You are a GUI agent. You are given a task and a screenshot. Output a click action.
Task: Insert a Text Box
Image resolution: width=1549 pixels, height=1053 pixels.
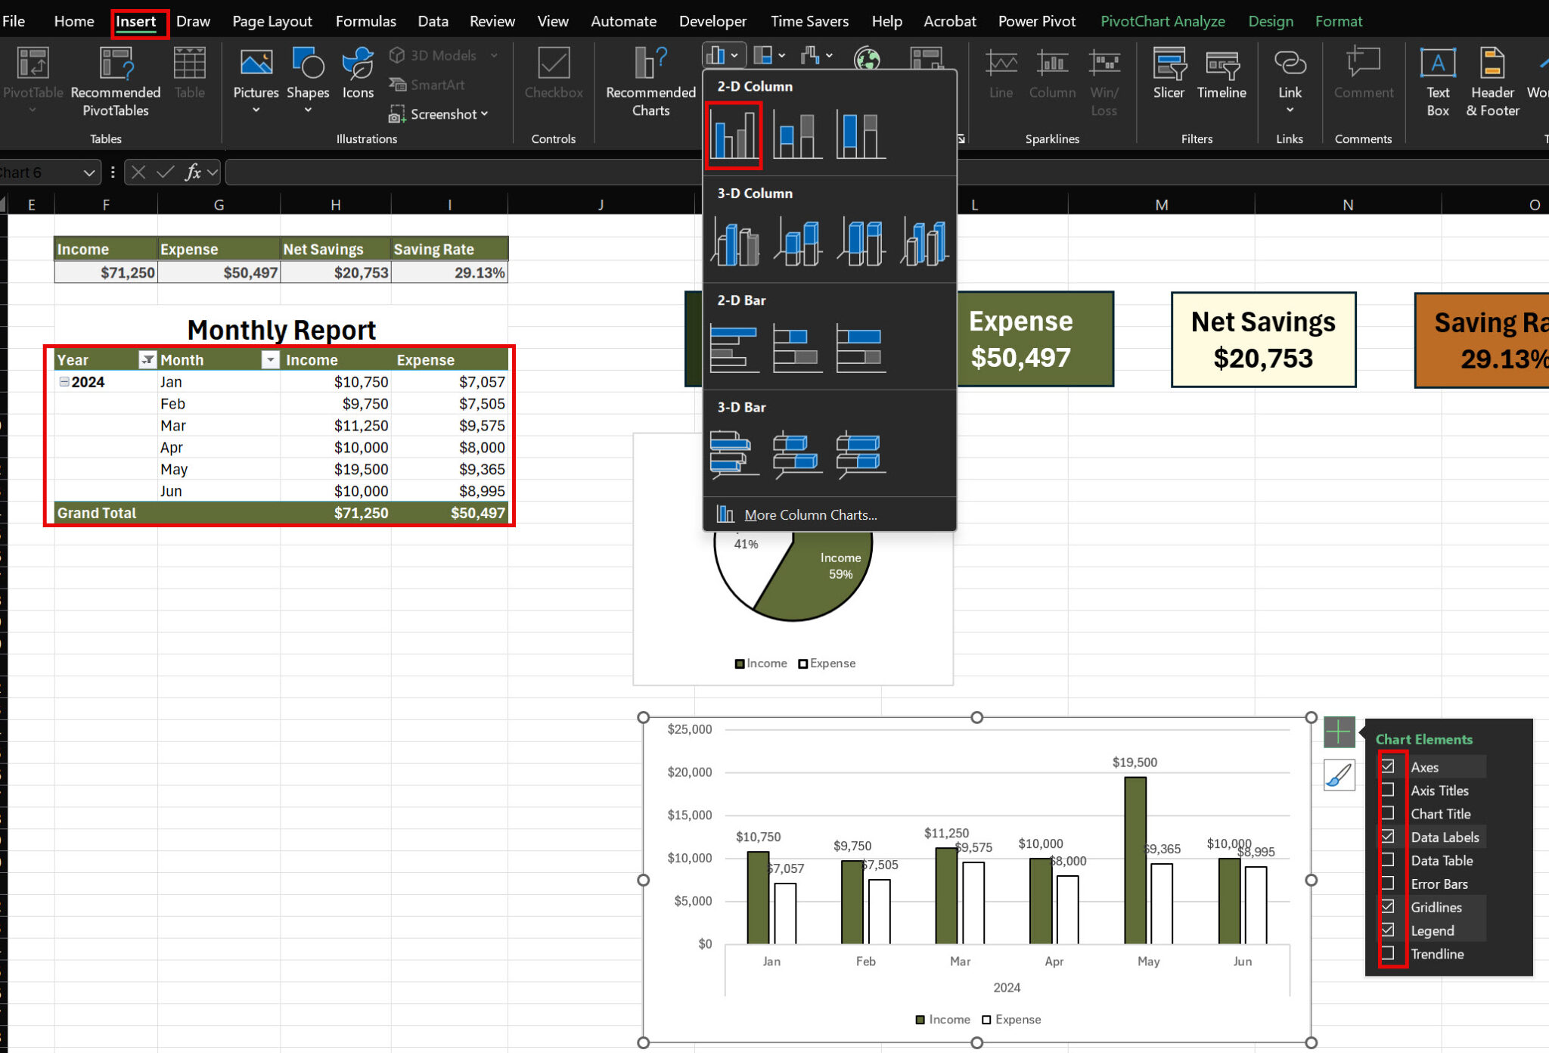coord(1436,79)
